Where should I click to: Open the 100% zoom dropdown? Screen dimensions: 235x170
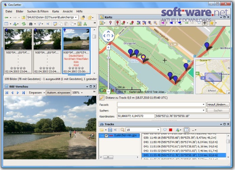coord(82,93)
